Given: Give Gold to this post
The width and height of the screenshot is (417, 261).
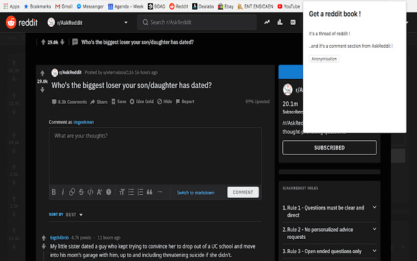Looking at the screenshot, I should coord(141,102).
